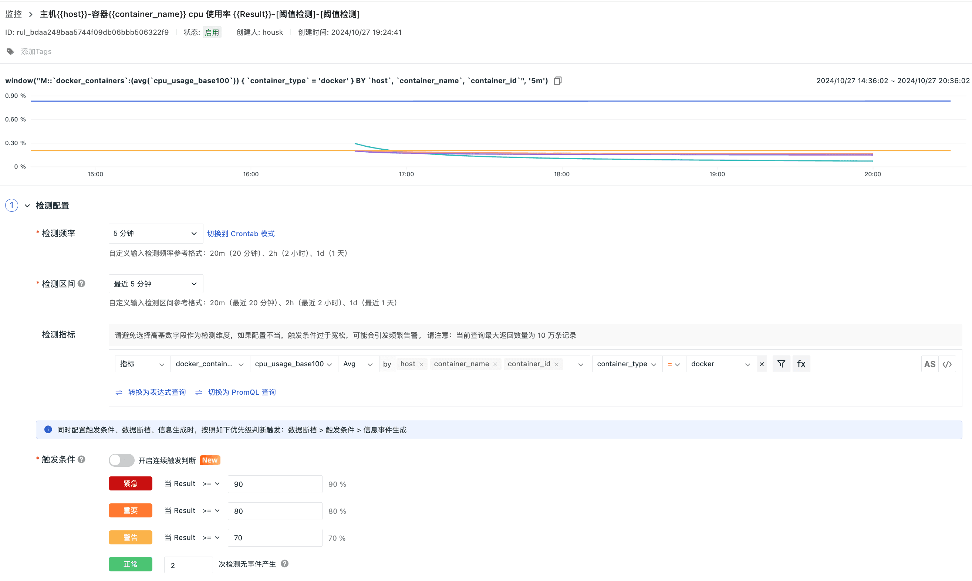
Task: Collapse the 检测配置 section
Action: pyautogui.click(x=27, y=205)
